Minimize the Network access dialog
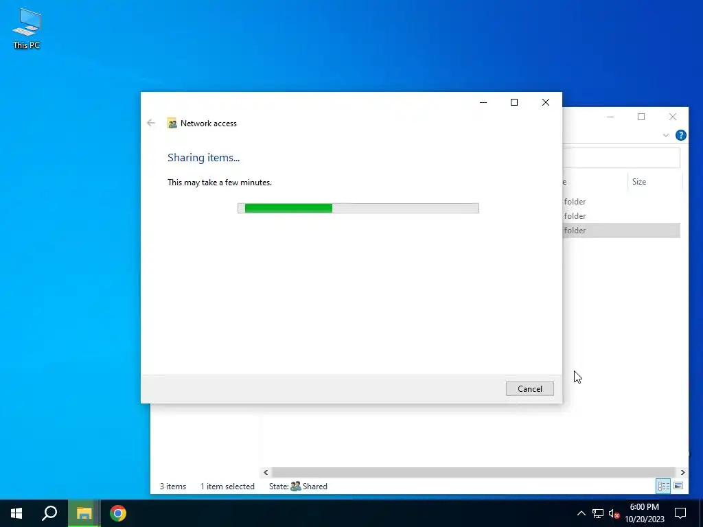The height and width of the screenshot is (527, 703). pos(483,102)
